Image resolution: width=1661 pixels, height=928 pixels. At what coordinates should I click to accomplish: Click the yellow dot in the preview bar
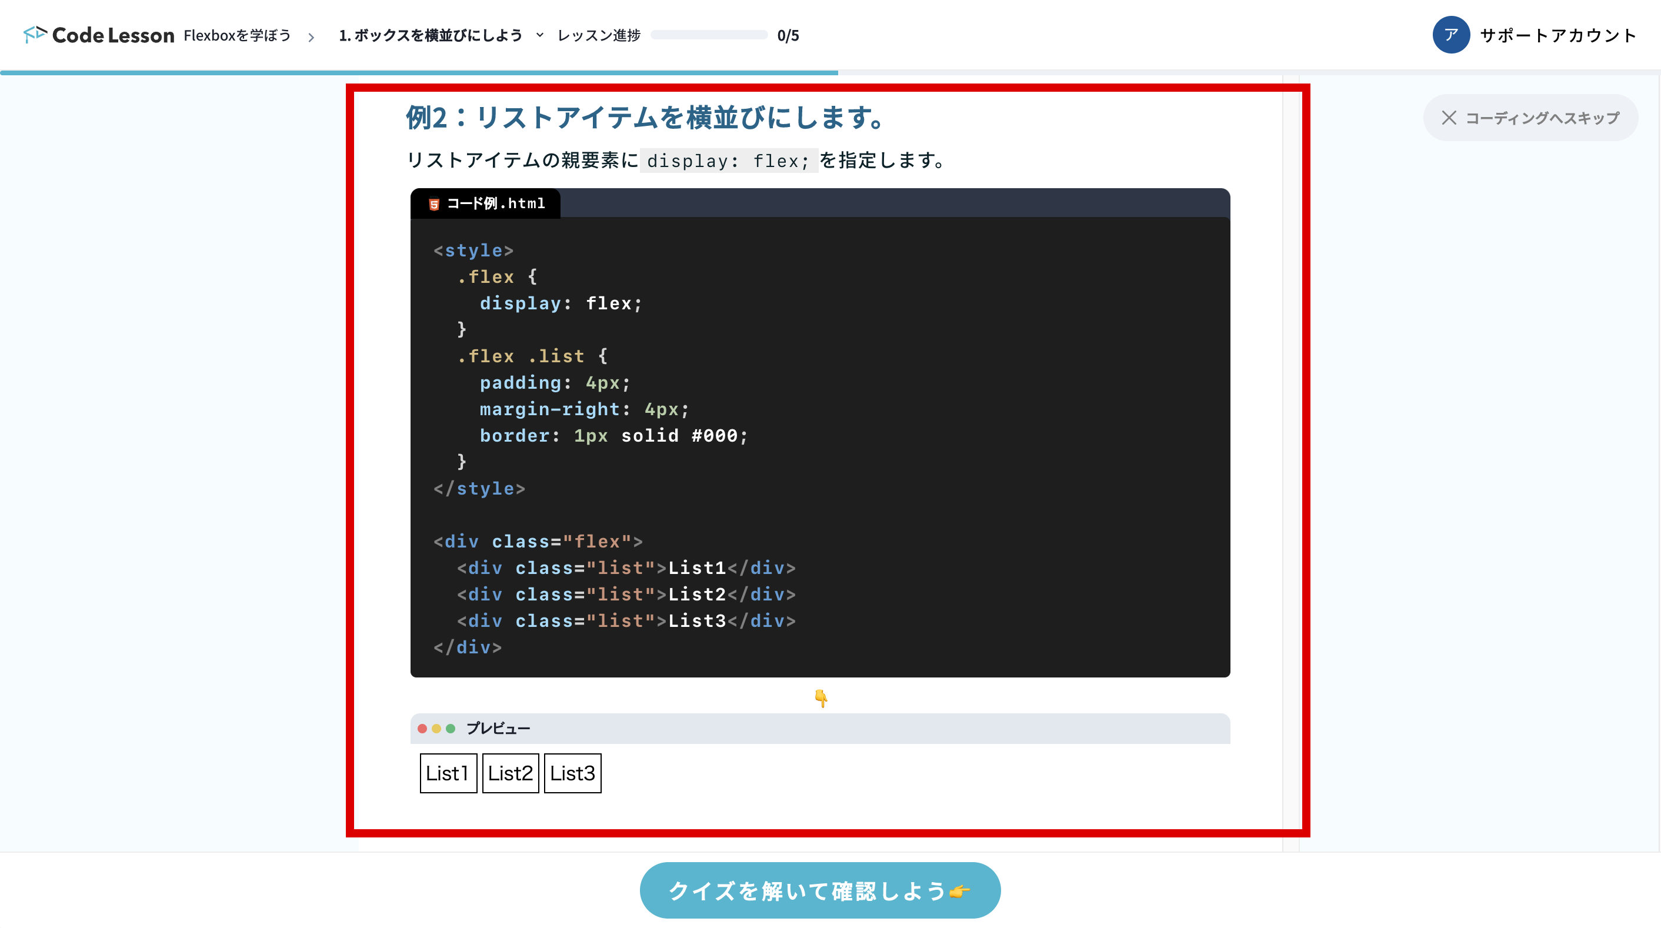click(x=435, y=728)
